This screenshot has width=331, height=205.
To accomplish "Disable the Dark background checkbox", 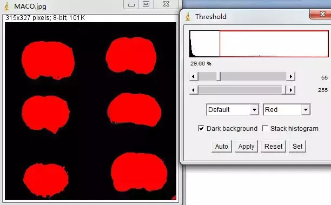I will pos(201,128).
